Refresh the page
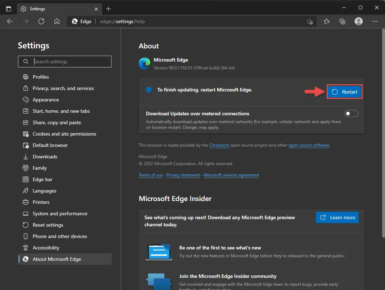This screenshot has width=385, height=290. [41, 21]
